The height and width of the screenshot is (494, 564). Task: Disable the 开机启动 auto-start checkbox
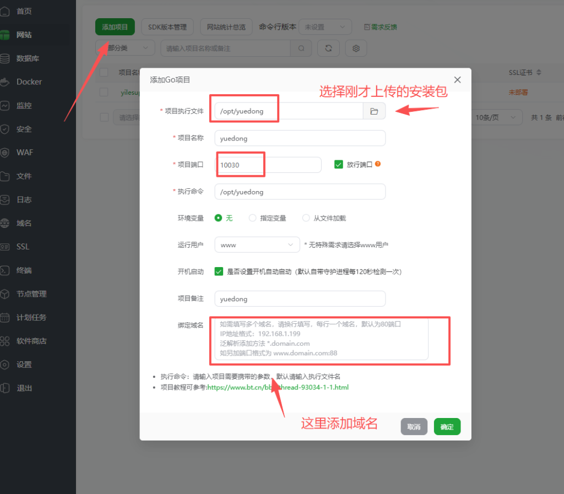[219, 272]
